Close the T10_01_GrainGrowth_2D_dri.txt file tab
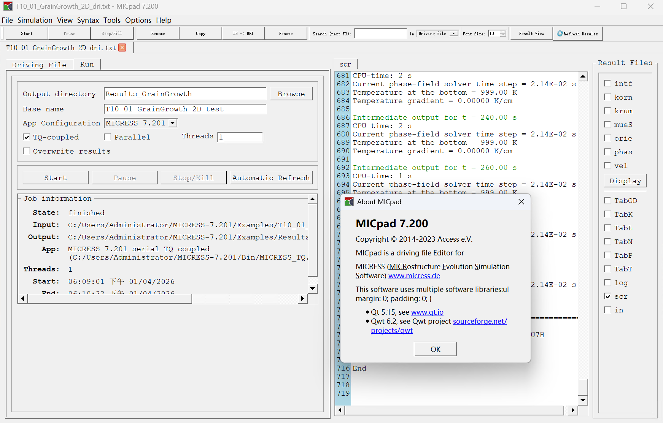 (x=122, y=48)
